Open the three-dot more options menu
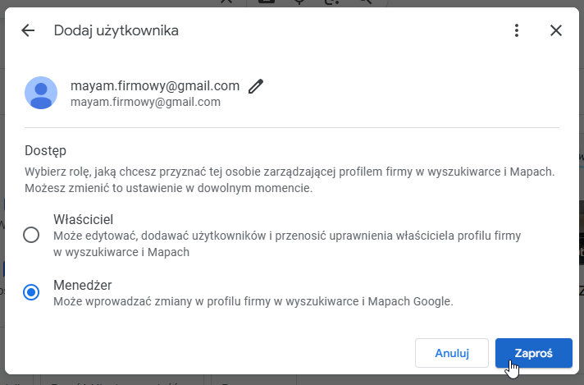Image resolution: width=584 pixels, height=385 pixels. click(517, 31)
